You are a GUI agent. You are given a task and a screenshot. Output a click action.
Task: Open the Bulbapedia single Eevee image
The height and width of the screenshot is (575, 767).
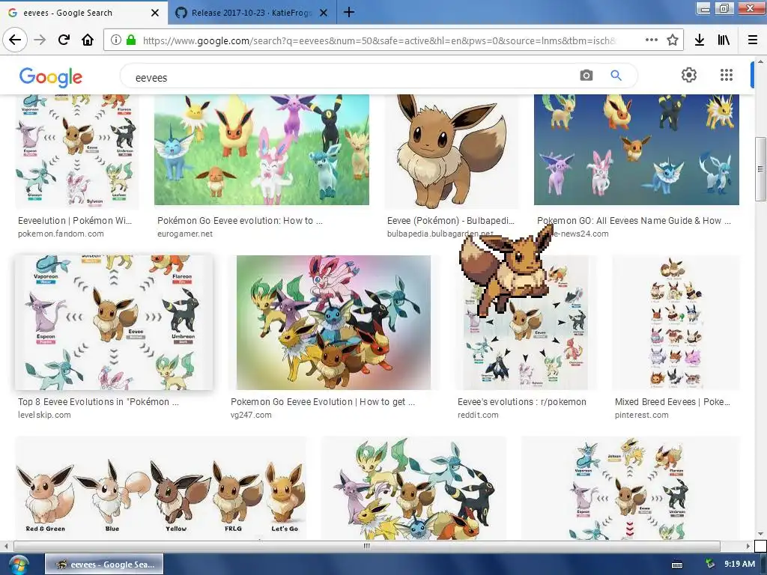(451, 151)
